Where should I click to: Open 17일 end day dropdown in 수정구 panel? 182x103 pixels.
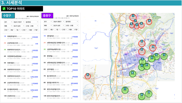tap(36, 30)
